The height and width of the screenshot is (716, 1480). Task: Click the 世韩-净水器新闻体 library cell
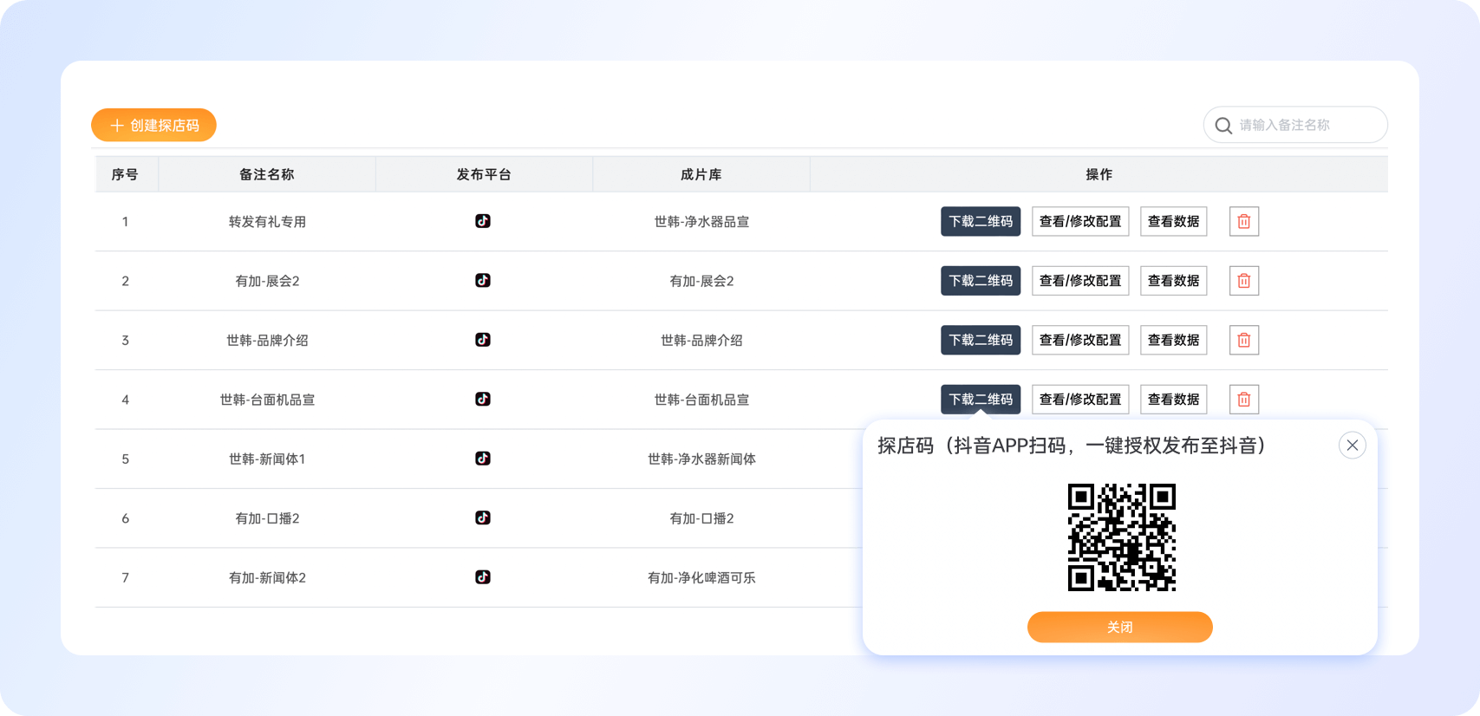701,459
